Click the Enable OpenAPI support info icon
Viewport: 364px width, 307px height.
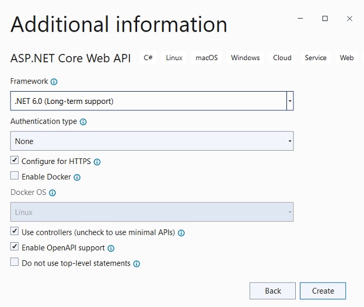tap(111, 248)
